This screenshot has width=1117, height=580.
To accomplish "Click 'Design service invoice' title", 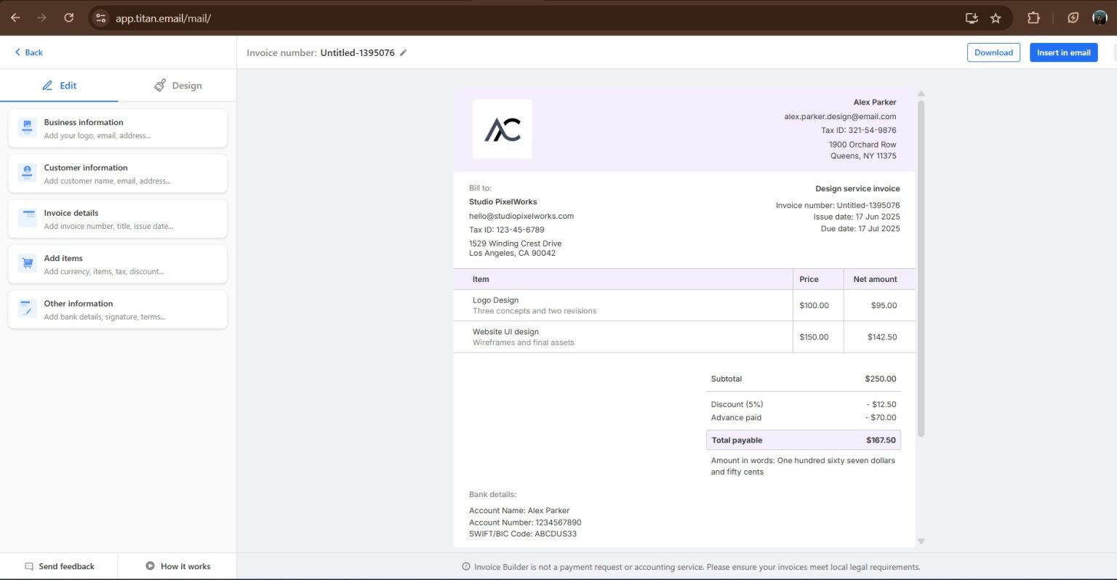I will 857,188.
